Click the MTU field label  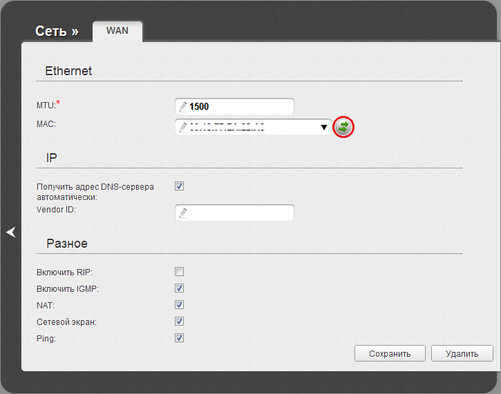tap(48, 105)
